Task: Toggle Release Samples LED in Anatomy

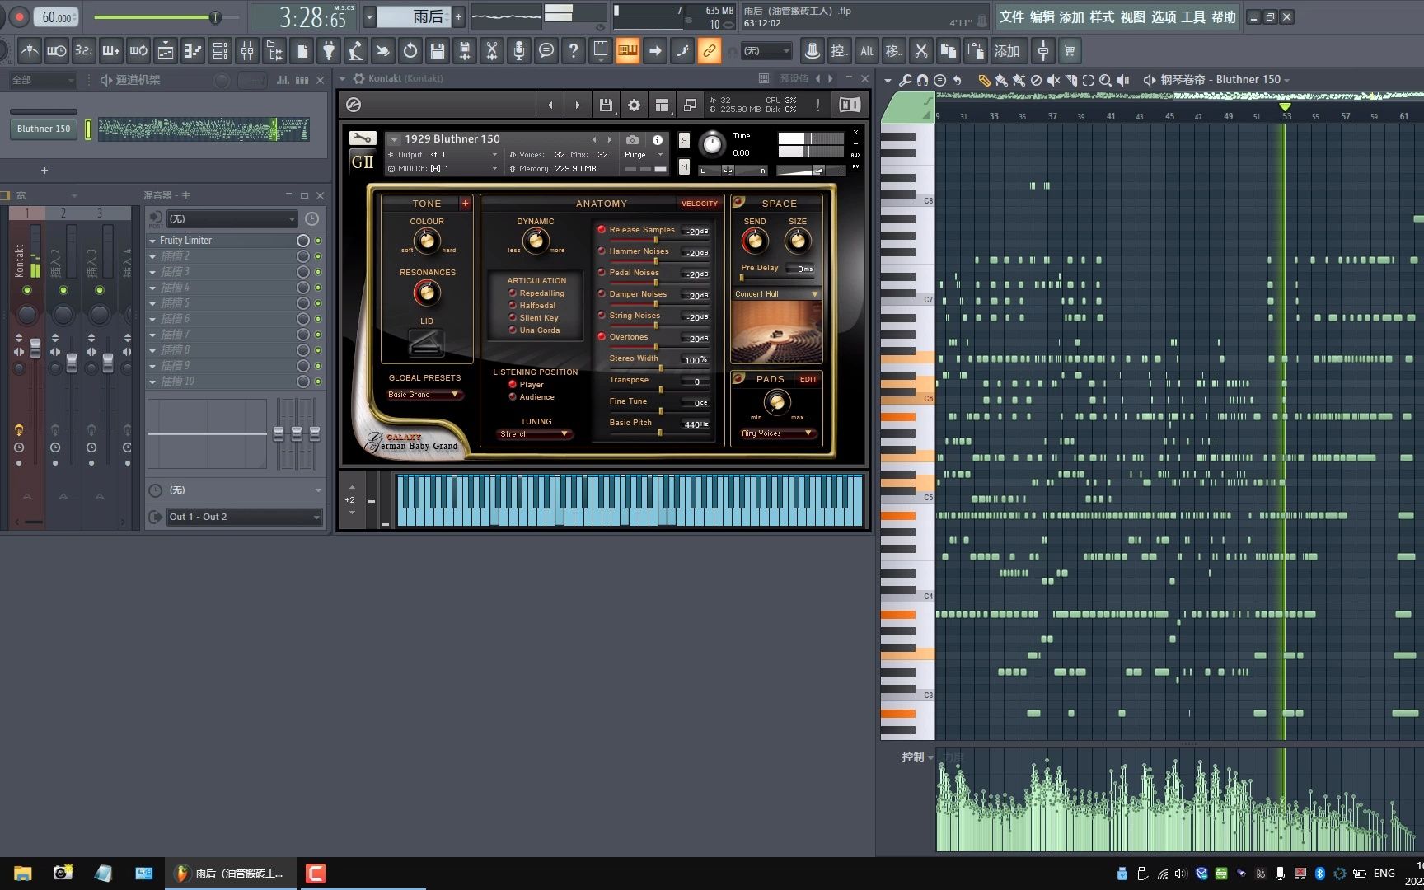Action: (x=602, y=230)
